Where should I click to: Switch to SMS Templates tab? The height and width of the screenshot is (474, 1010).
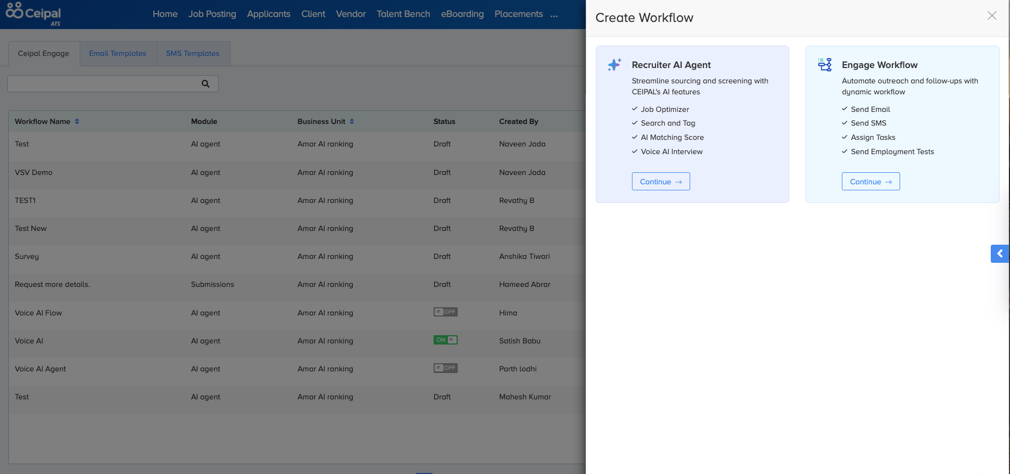point(193,53)
